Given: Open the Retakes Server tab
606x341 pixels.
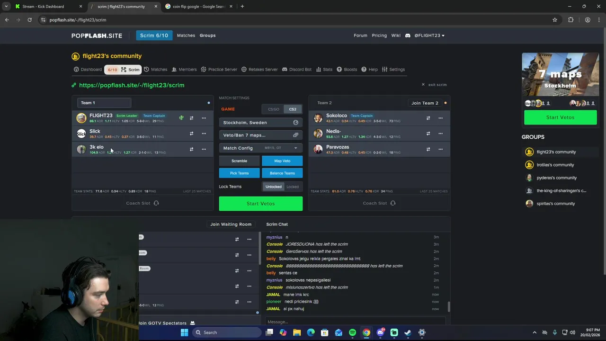Looking at the screenshot, I should click(259, 70).
